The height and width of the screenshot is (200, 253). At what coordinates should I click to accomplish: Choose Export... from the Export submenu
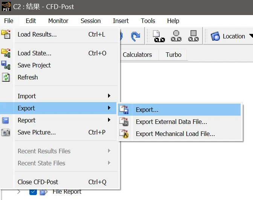(147, 110)
